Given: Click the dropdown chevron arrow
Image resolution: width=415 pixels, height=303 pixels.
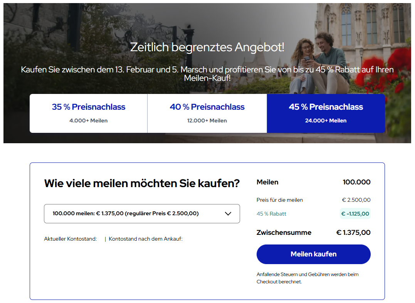Looking at the screenshot, I should click(x=228, y=214).
